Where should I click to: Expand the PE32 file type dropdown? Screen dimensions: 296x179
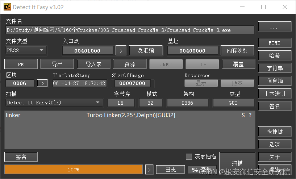[26, 50]
